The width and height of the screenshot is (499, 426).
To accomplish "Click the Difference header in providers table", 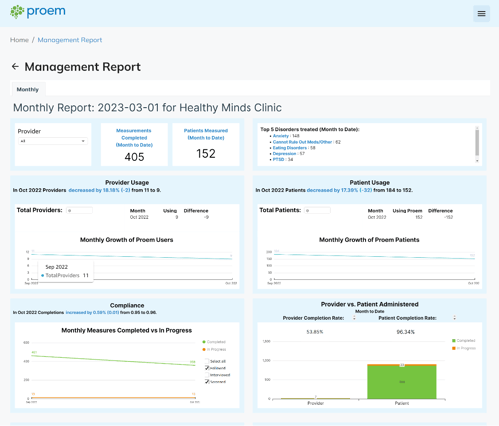I will click(196, 211).
